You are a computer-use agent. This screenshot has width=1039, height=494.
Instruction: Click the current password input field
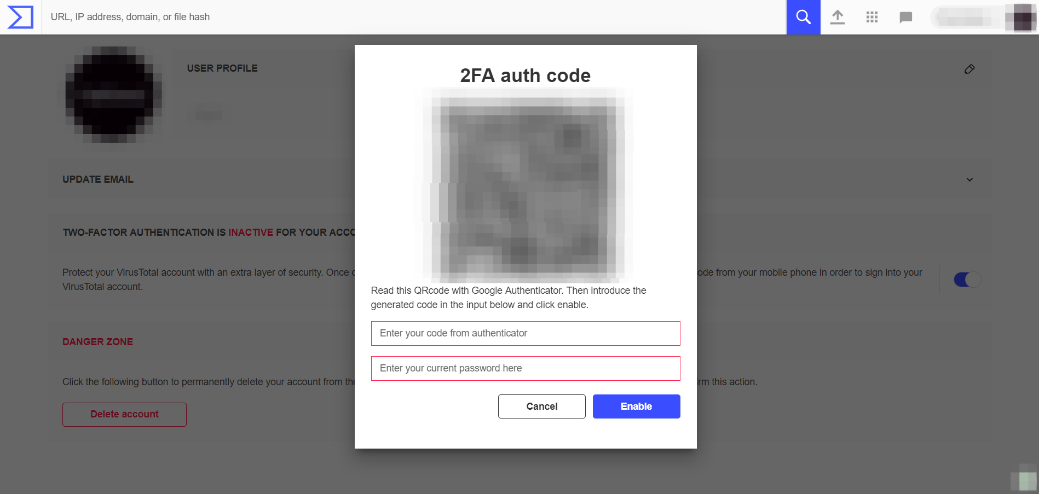[526, 368]
